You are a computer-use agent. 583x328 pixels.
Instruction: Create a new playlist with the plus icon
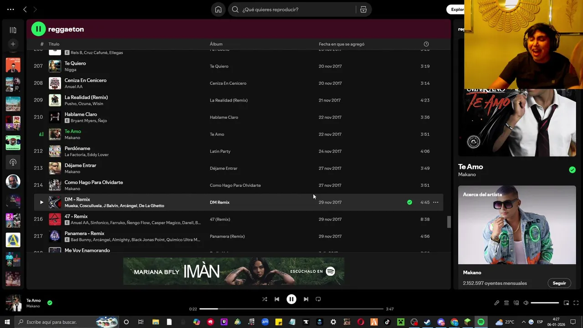pos(13,44)
